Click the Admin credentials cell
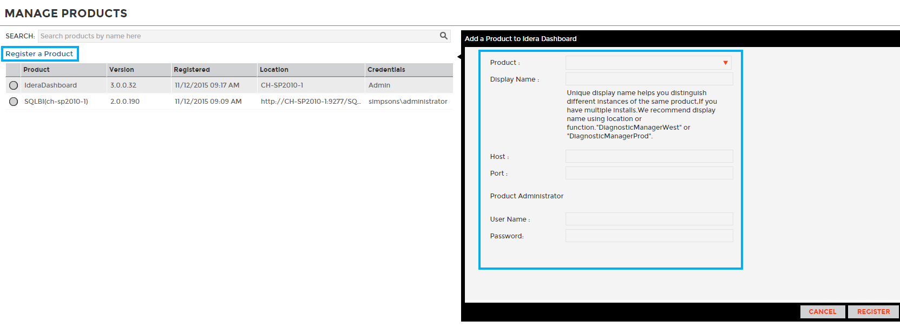The width and height of the screenshot is (900, 334). pos(379,85)
